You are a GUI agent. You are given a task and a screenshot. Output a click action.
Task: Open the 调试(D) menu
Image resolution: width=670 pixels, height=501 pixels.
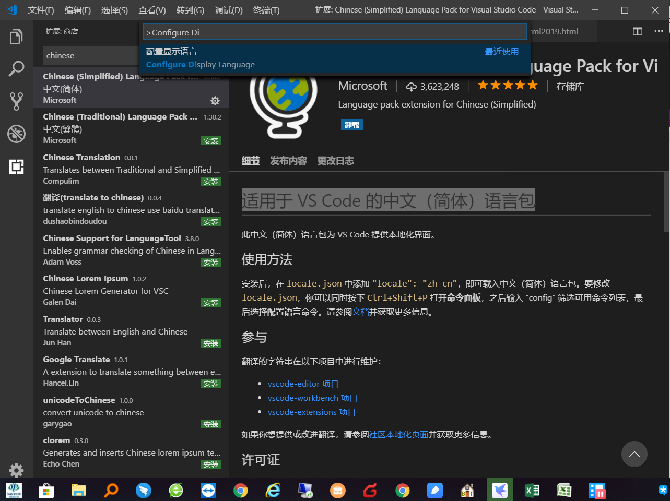point(228,10)
